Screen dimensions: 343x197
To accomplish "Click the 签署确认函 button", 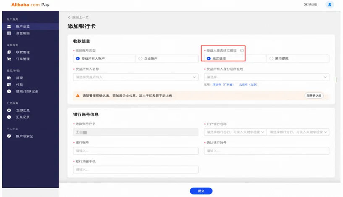I will point(314,96).
